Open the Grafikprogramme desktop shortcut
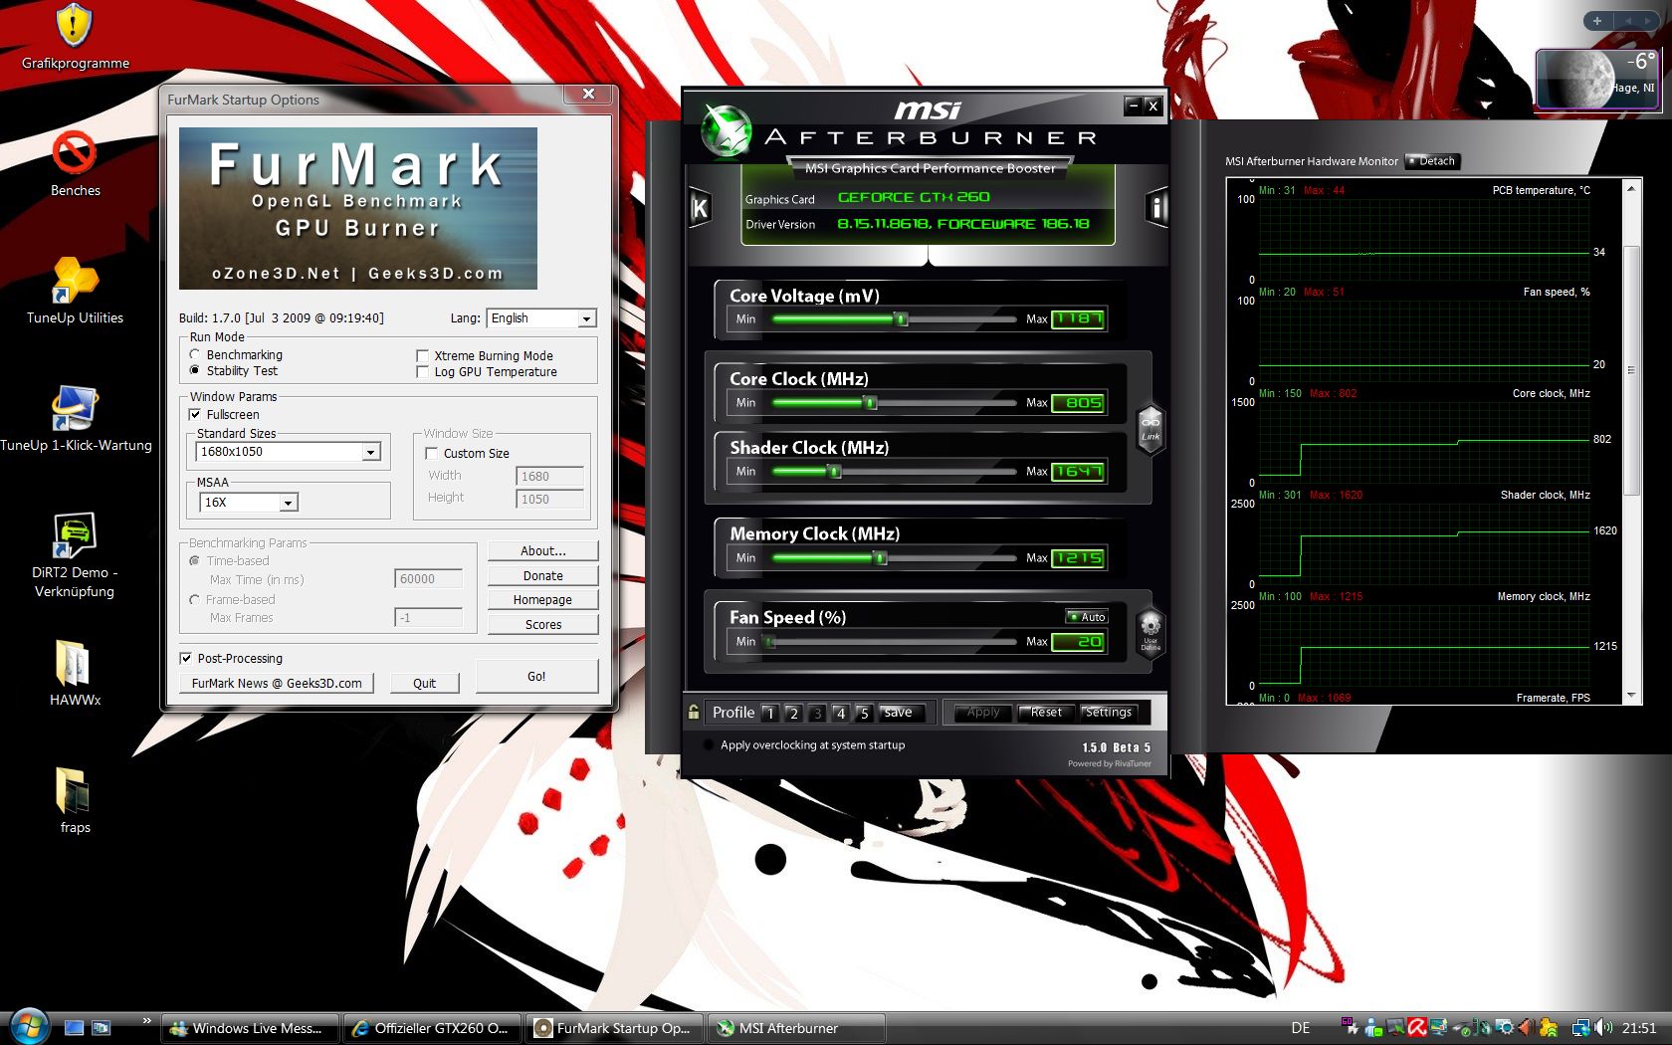The image size is (1672, 1045). 76,38
